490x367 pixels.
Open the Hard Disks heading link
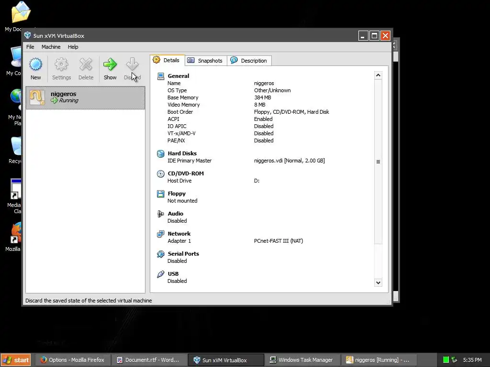(182, 153)
